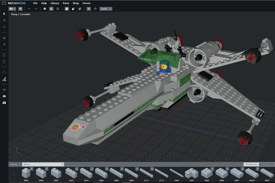Switch to the Mecabricks library tab
275x183 pixels.
coord(251,164)
